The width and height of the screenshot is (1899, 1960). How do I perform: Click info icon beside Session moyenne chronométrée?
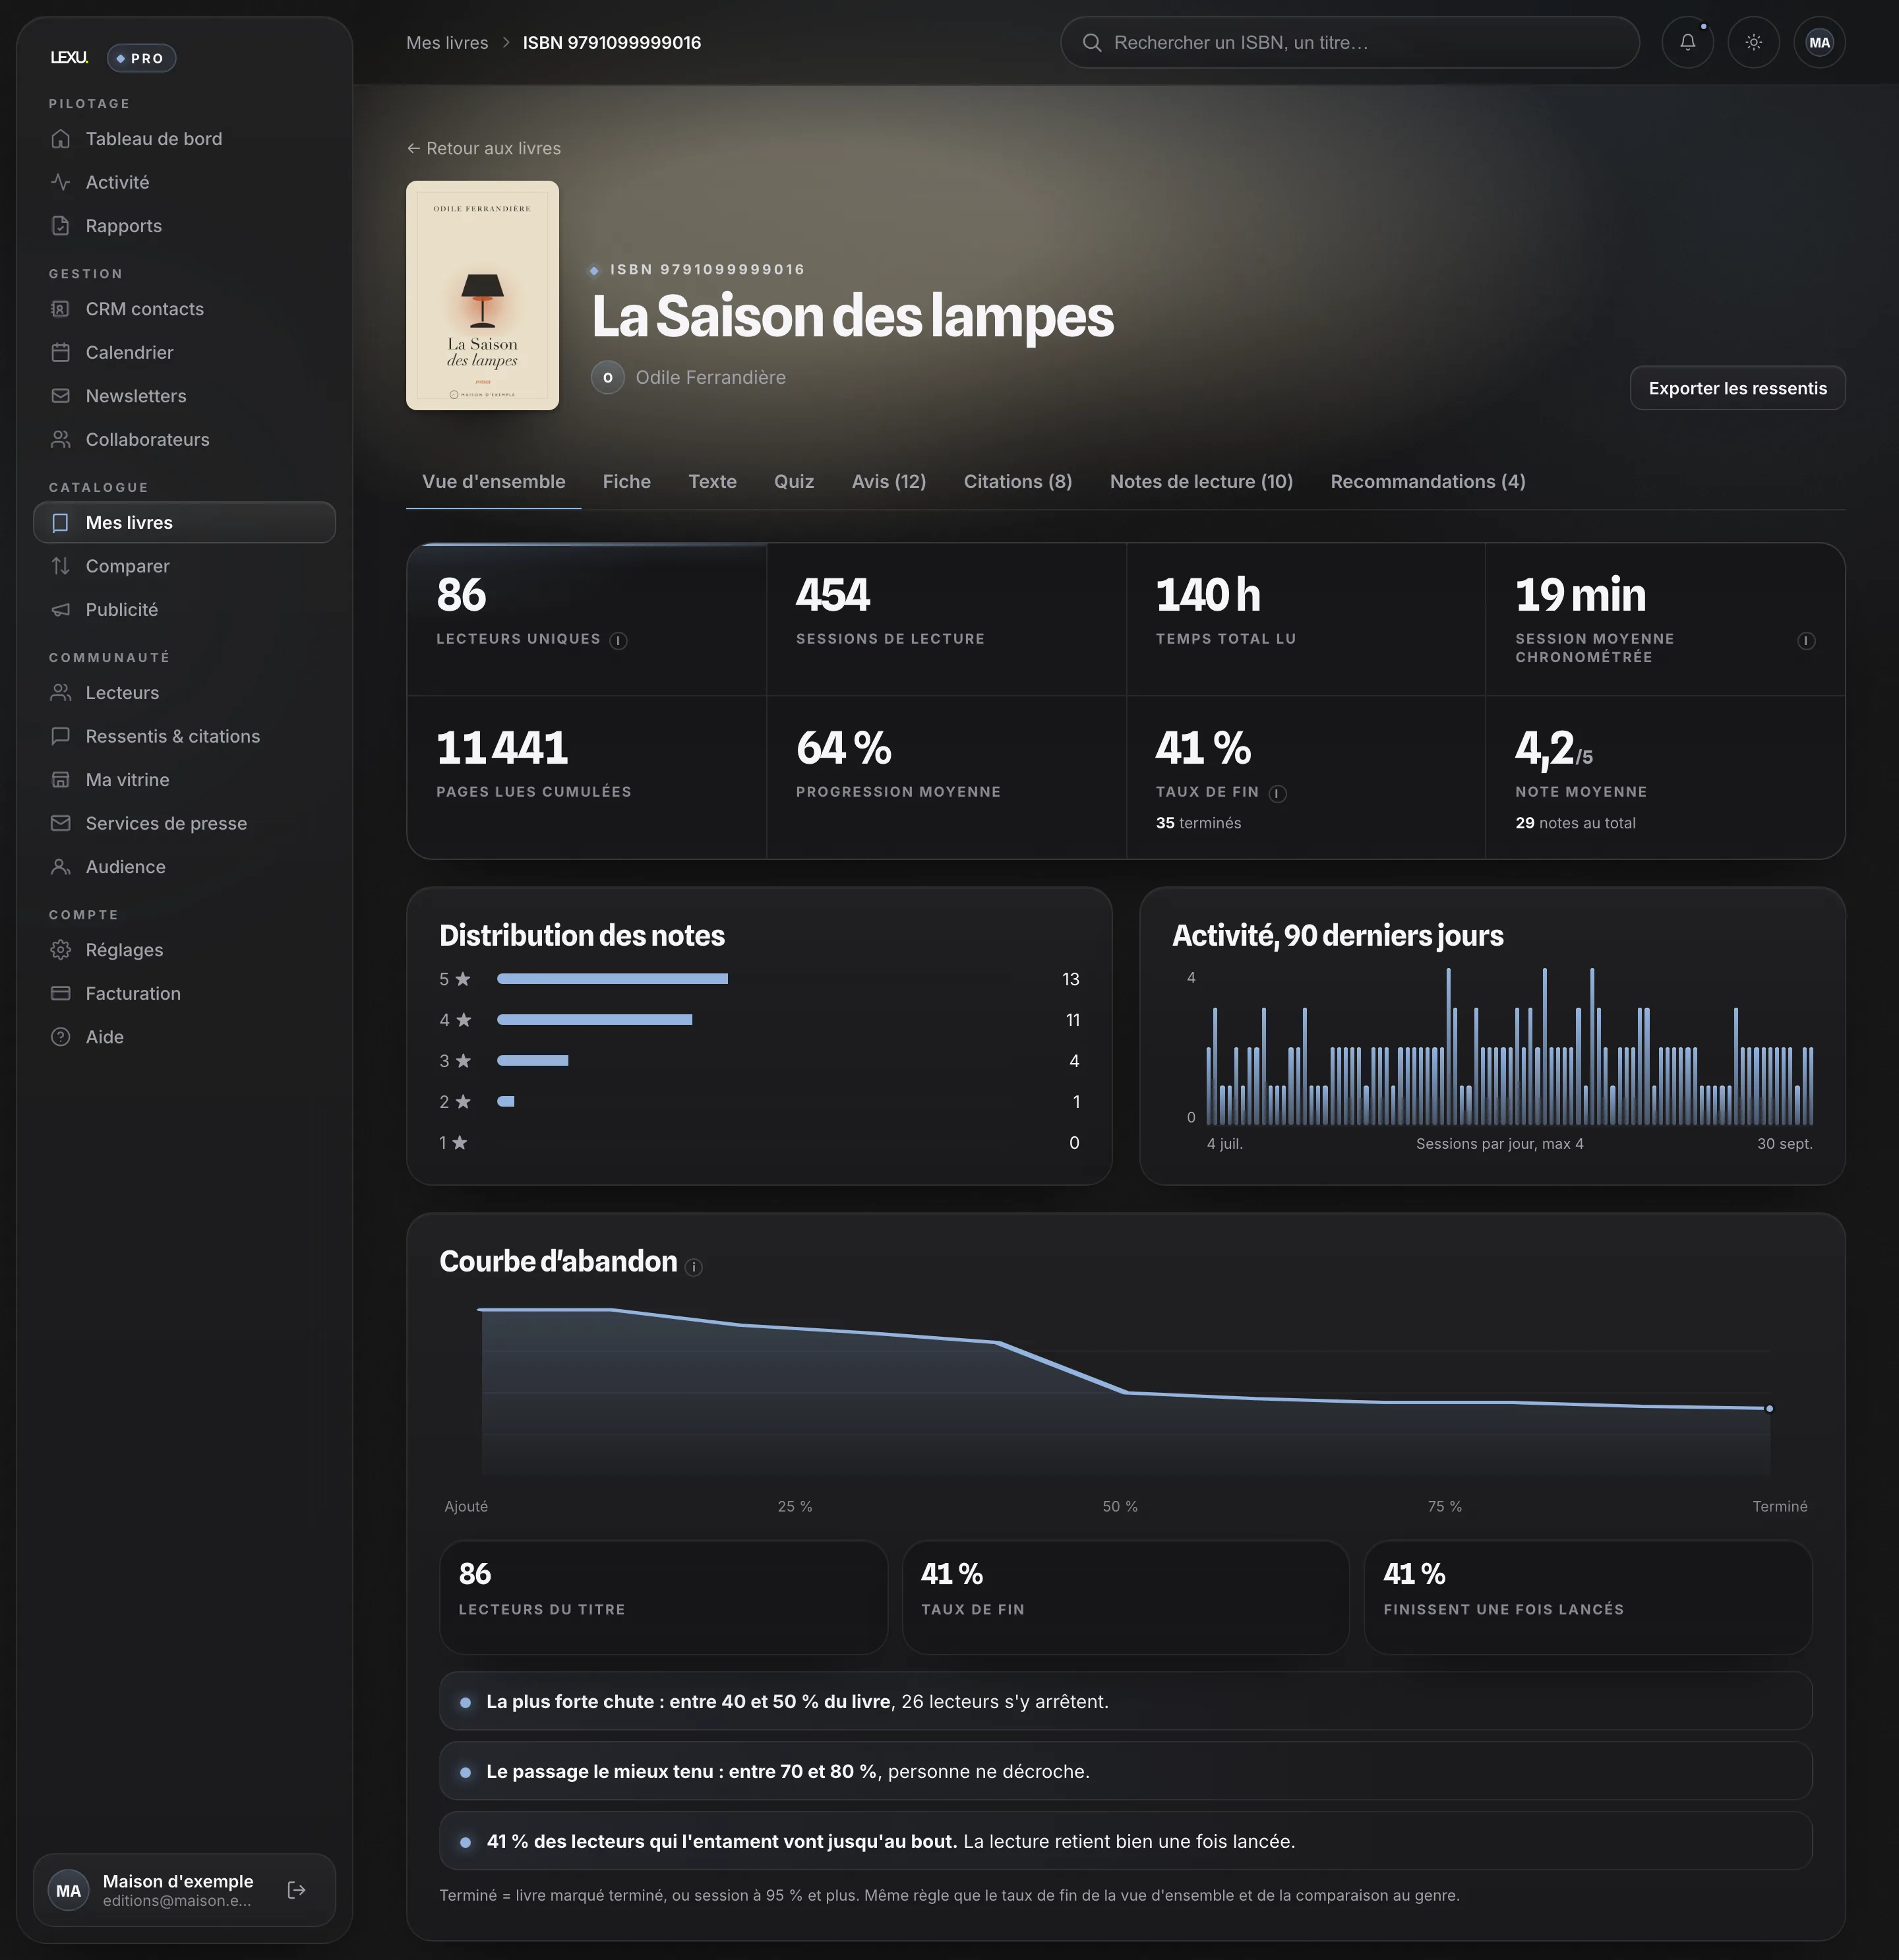pyautogui.click(x=1806, y=641)
